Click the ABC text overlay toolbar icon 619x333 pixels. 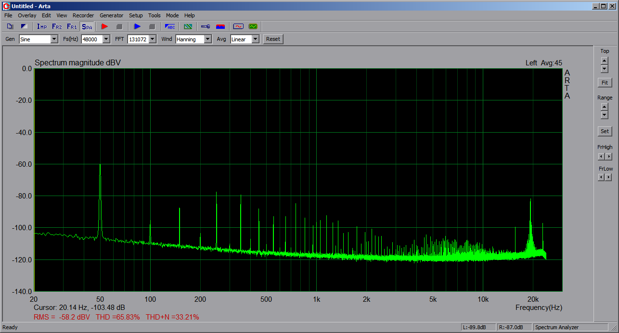tap(170, 26)
